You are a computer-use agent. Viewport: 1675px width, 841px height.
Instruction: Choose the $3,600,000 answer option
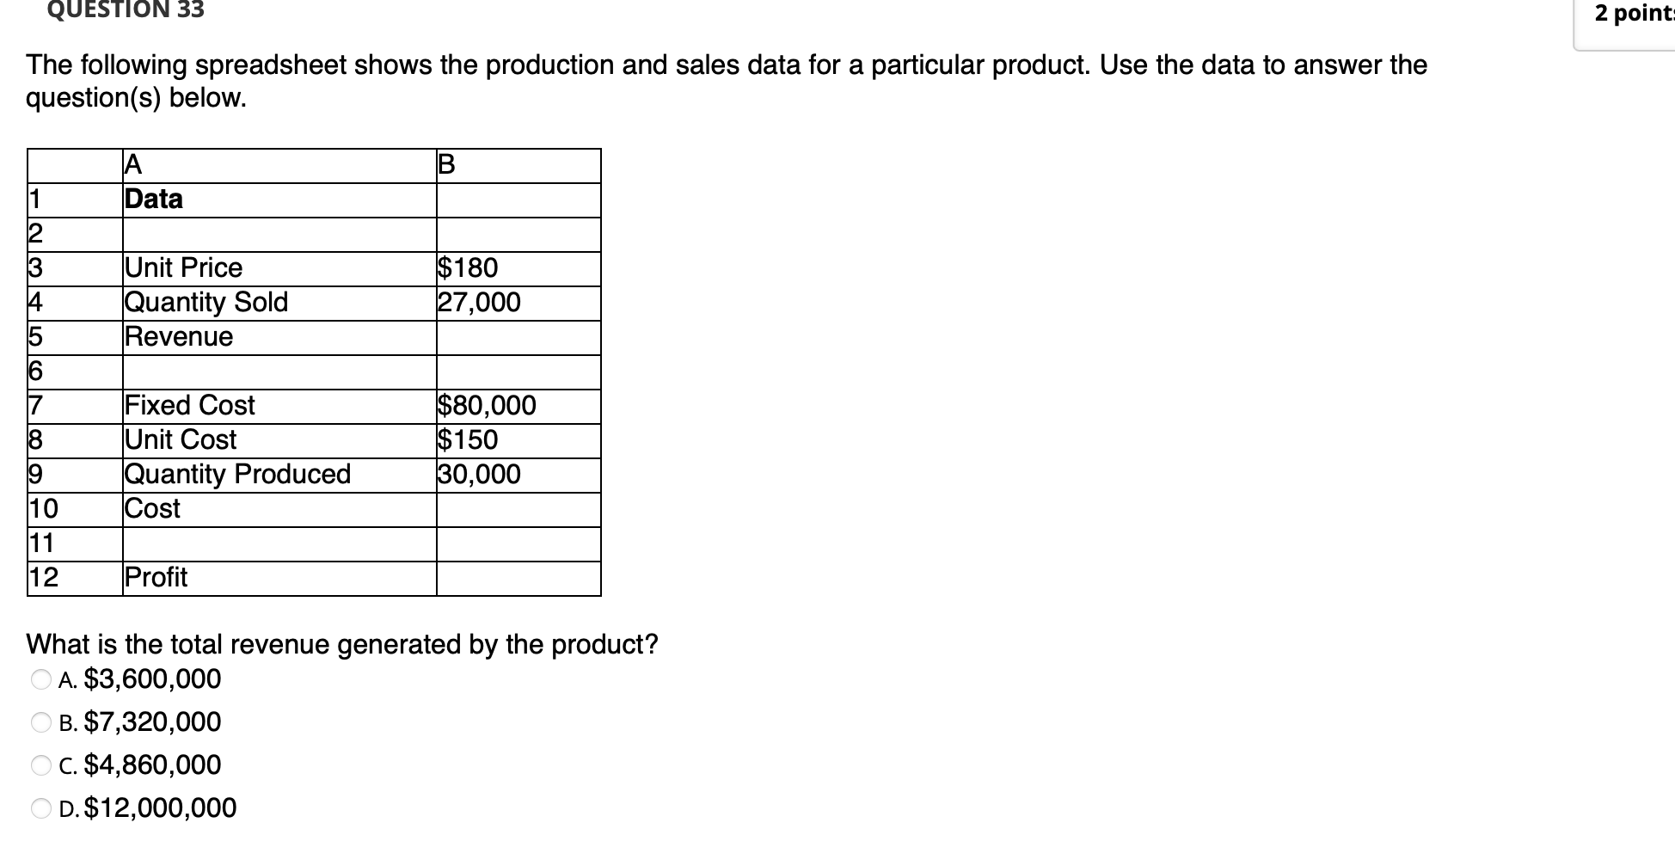coord(150,678)
